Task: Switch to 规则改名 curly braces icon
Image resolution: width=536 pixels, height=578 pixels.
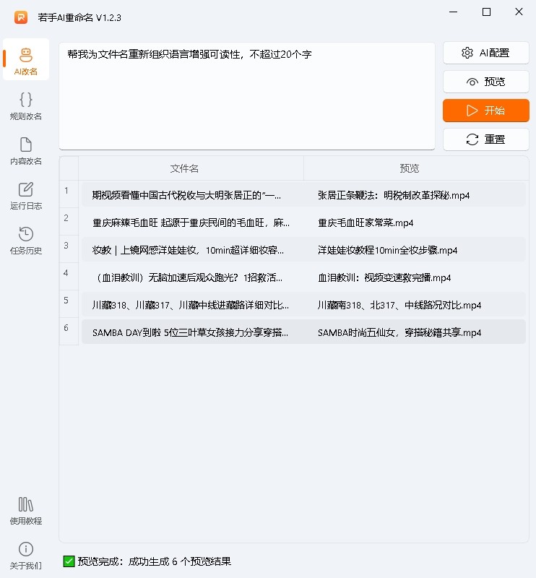Action: pos(26,100)
